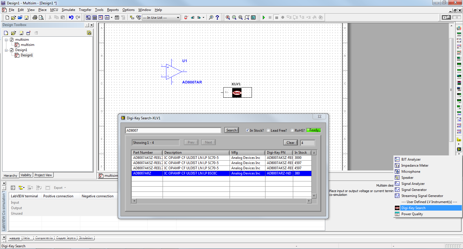Screen dimensions: 463x249
Task: Click the Electrical rules check icon
Action: [186, 18]
